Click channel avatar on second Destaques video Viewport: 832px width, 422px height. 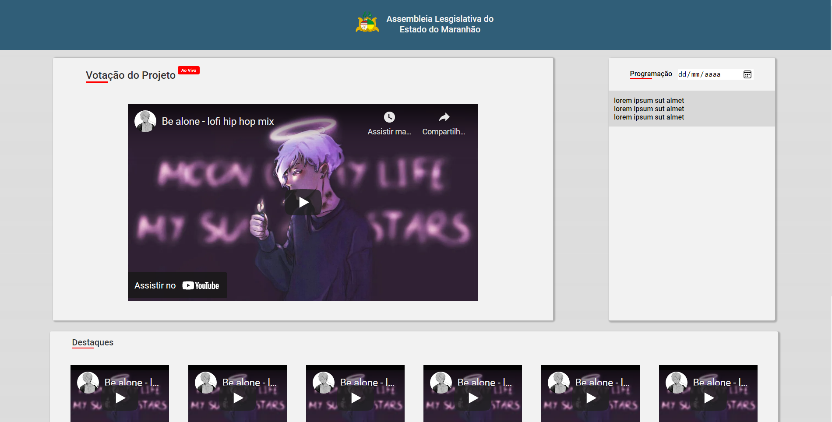206,383
